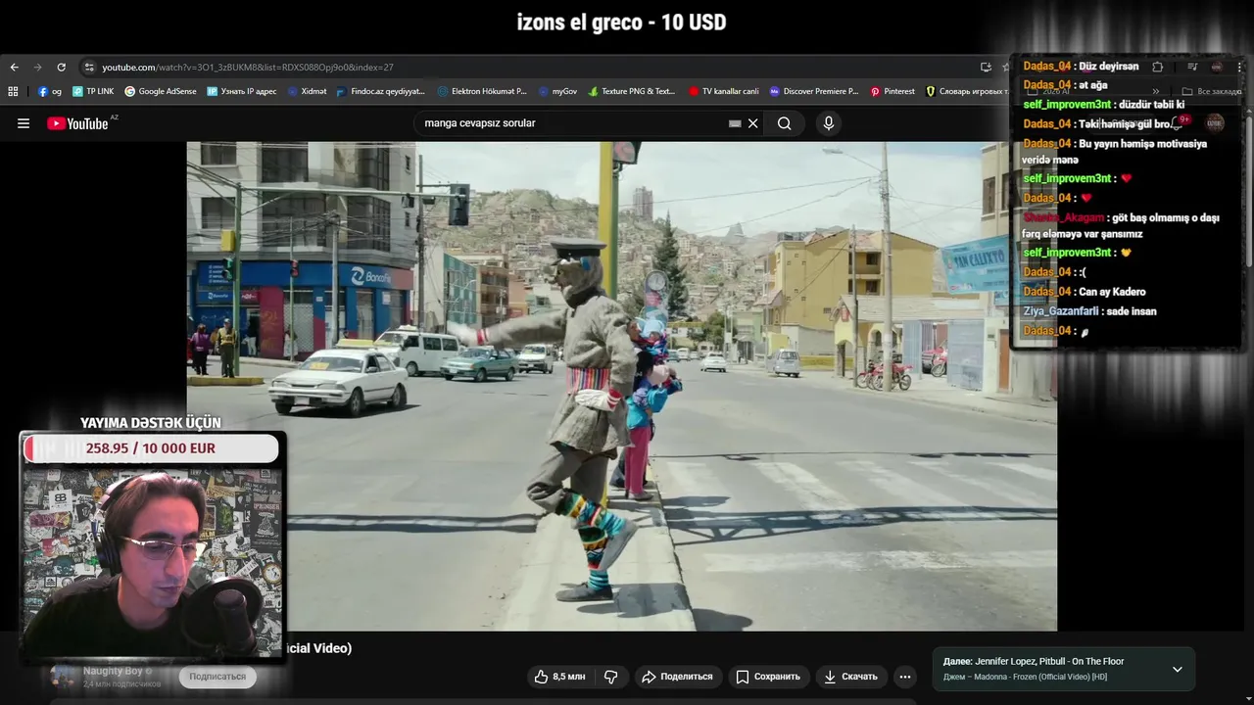Save video with Сохранить button
Viewport: 1254px width, 705px height.
pos(768,677)
